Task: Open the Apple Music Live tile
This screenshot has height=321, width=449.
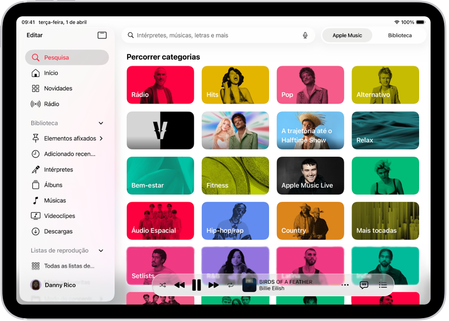Action: pyautogui.click(x=311, y=176)
